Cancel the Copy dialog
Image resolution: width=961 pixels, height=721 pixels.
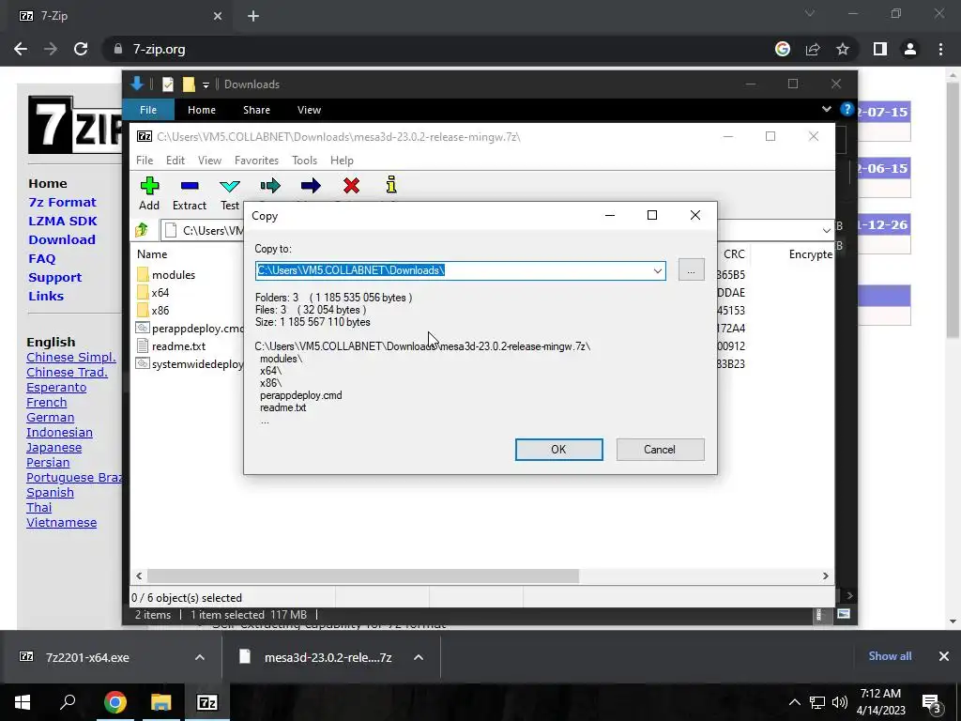tap(660, 450)
